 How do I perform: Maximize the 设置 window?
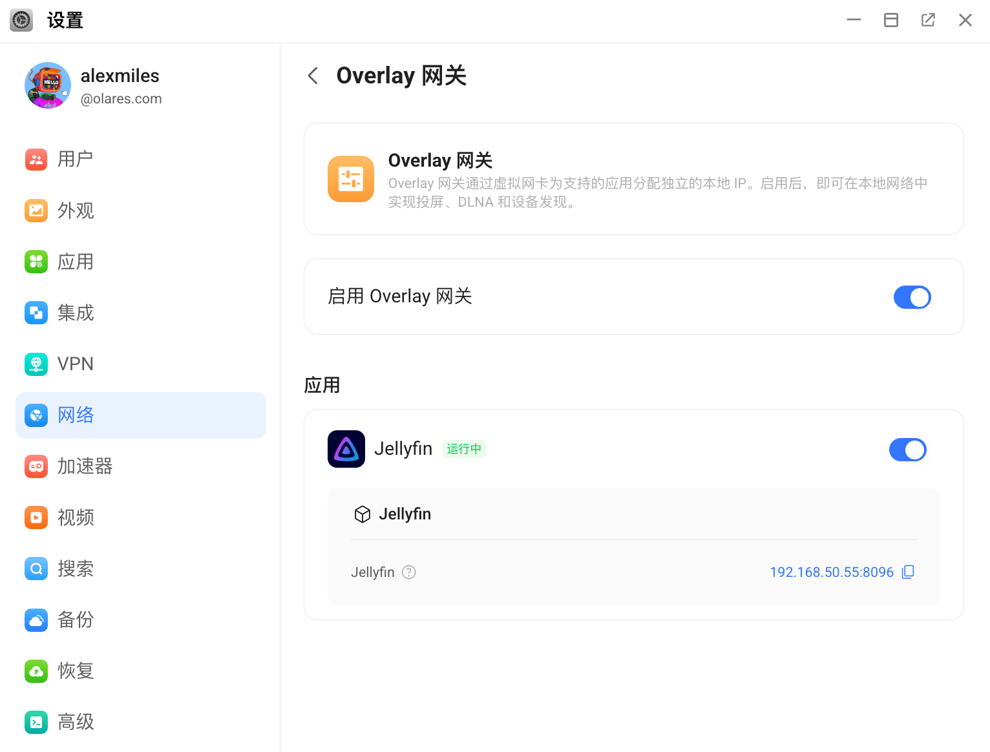[891, 20]
